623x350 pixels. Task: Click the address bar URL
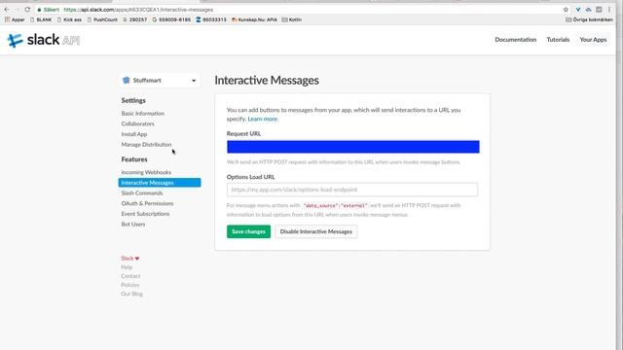click(138, 10)
